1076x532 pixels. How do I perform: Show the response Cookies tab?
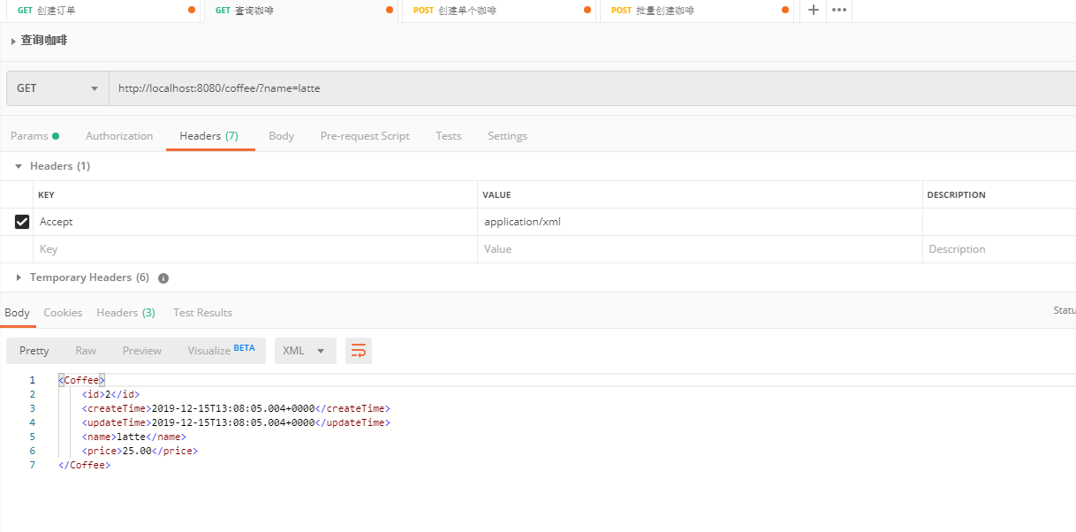[x=63, y=313]
